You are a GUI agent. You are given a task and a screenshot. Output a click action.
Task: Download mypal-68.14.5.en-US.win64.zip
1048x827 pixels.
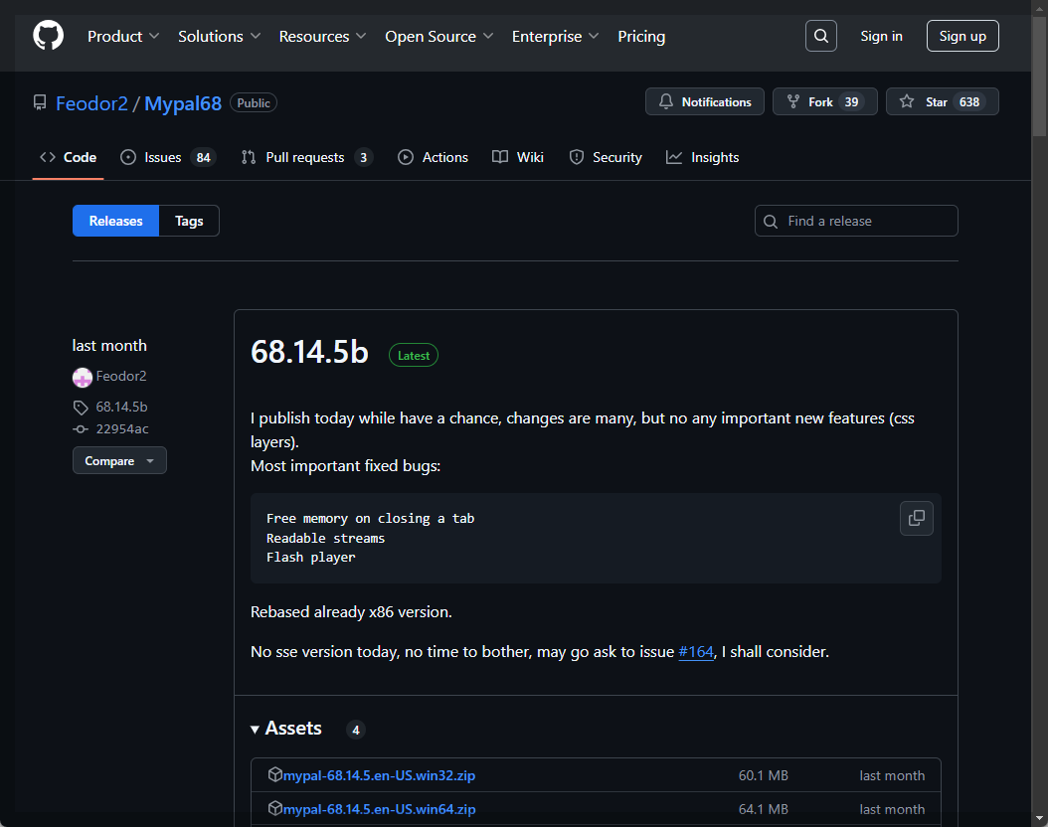pos(379,809)
